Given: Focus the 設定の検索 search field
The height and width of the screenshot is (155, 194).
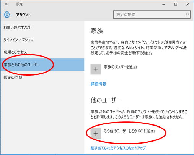Looking at the screenshot, I should pyautogui.click(x=152, y=15).
